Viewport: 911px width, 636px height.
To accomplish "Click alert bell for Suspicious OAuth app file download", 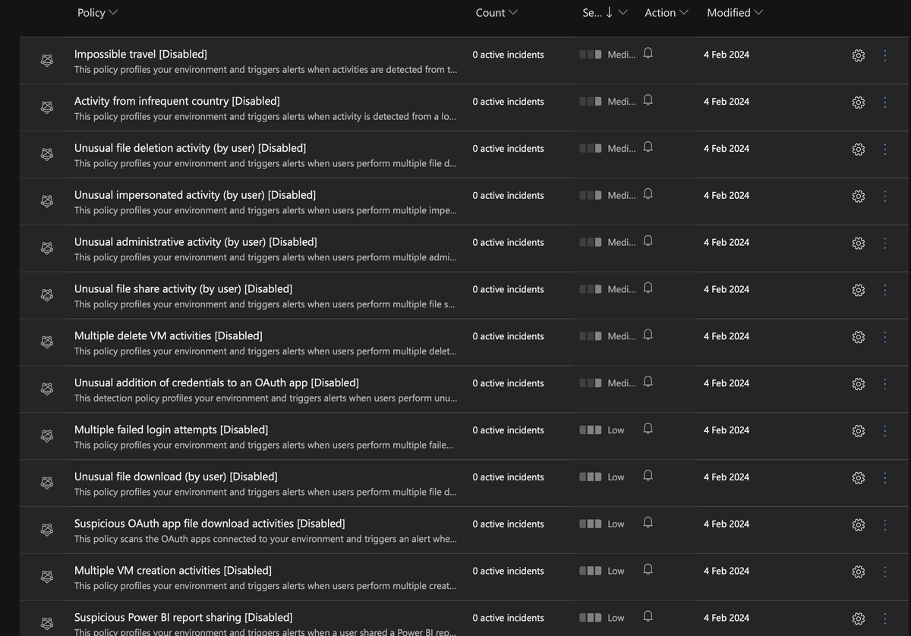I will [648, 523].
